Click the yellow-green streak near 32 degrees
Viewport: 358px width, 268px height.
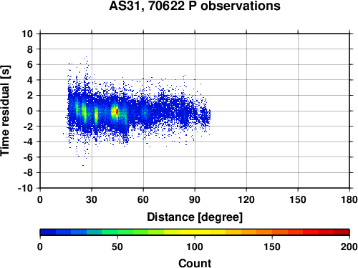pyautogui.click(x=96, y=115)
